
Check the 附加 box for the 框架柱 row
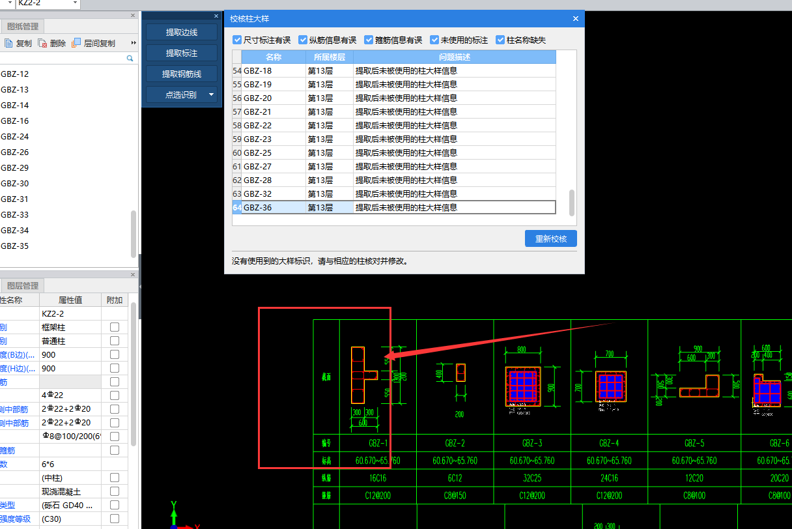point(115,327)
